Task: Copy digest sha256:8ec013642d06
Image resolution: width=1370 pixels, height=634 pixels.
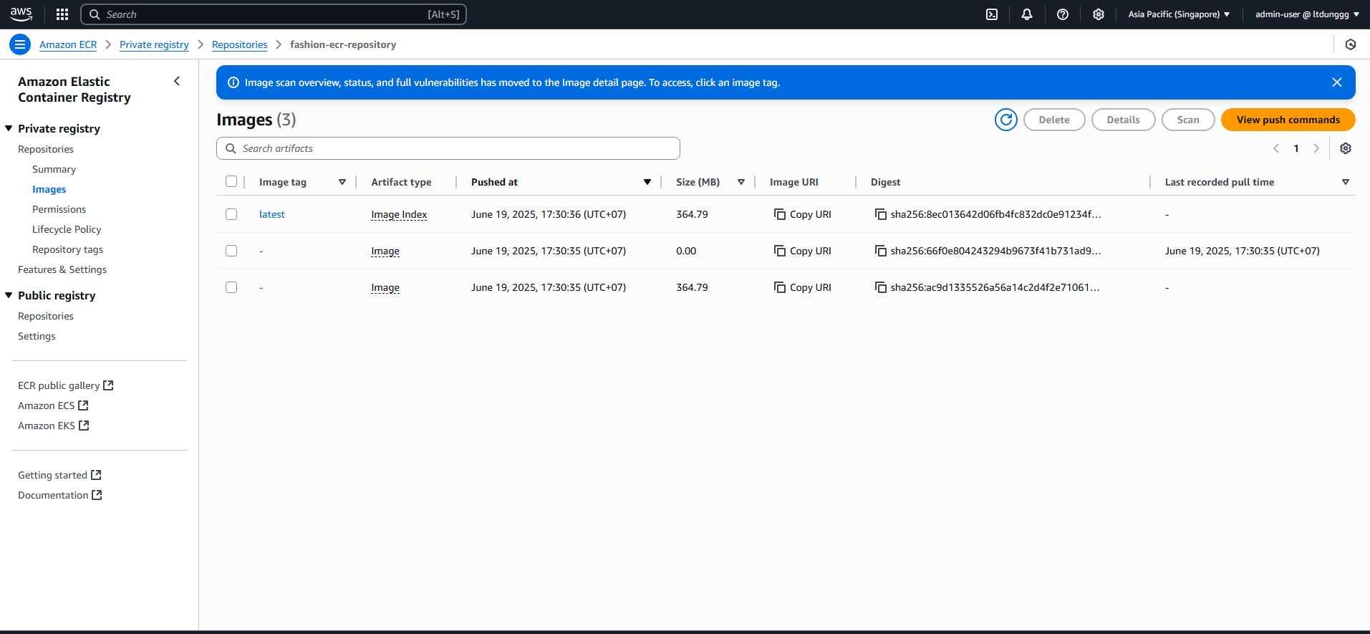Action: pyautogui.click(x=881, y=214)
